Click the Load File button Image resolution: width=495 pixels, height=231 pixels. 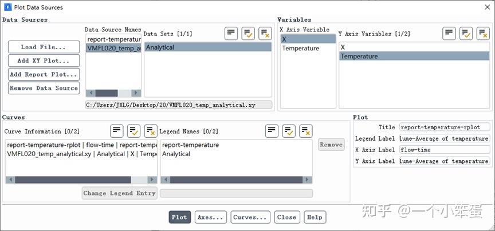pyautogui.click(x=44, y=47)
